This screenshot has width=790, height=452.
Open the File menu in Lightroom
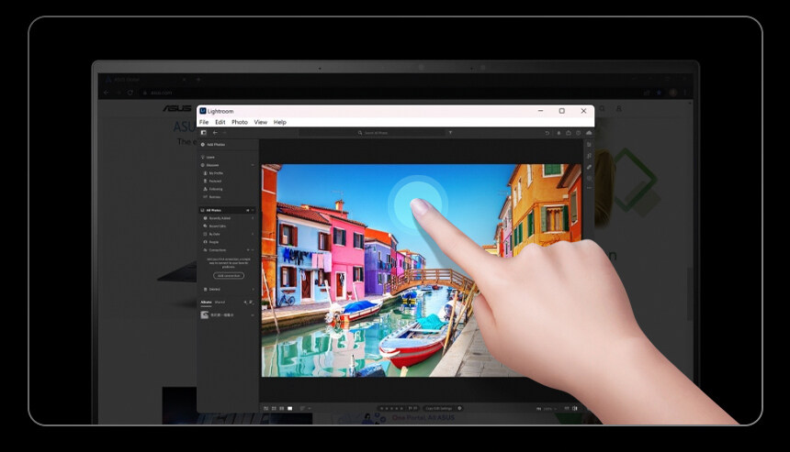tap(204, 122)
